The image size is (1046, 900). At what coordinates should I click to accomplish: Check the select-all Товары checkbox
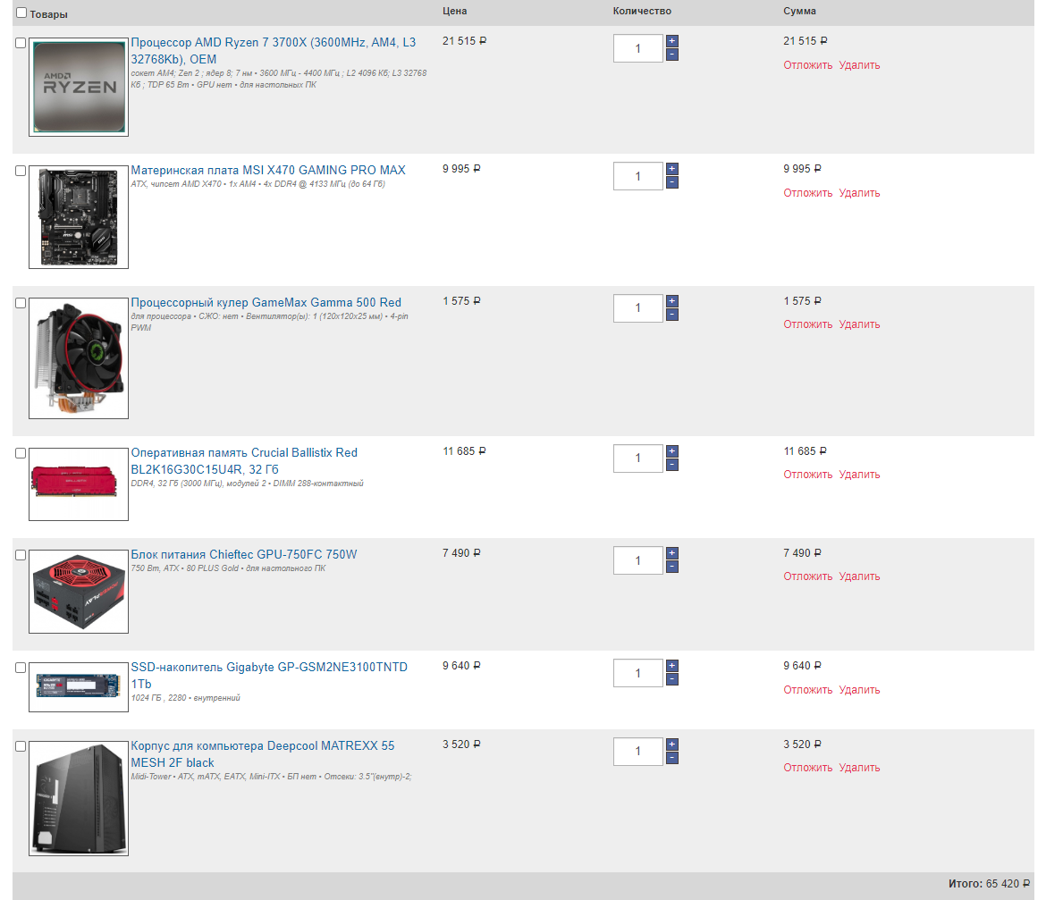pos(21,13)
